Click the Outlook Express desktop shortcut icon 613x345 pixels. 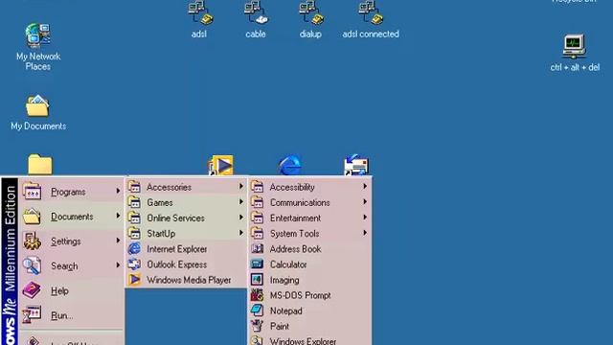(356, 165)
